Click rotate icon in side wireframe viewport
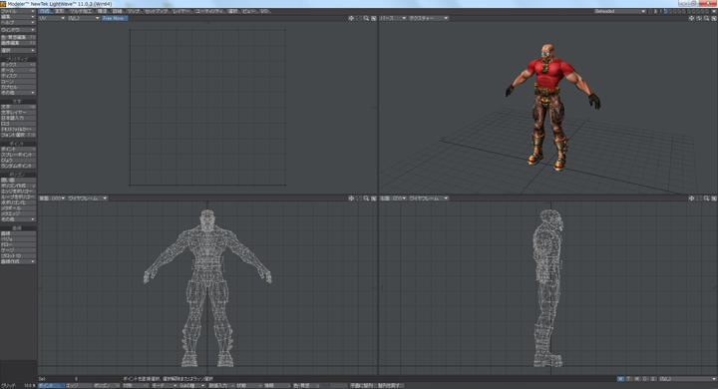 click(699, 198)
